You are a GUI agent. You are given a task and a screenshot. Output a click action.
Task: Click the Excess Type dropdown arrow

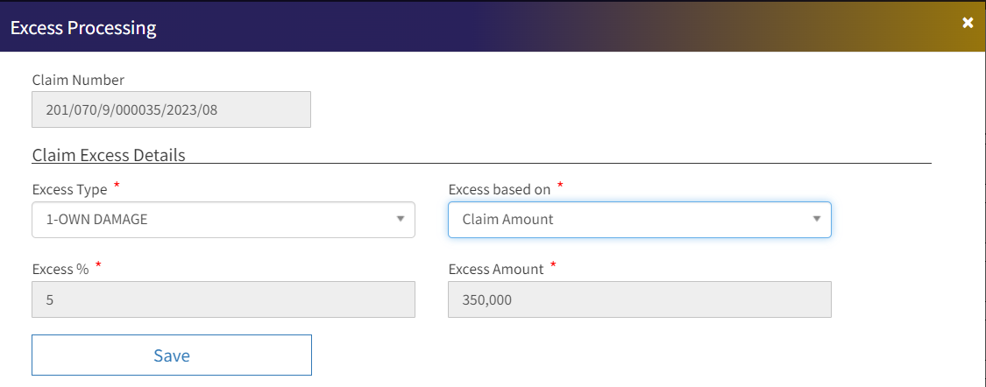point(400,220)
